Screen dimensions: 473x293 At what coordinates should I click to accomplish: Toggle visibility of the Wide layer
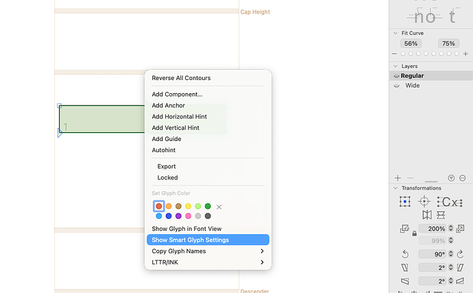tap(397, 86)
